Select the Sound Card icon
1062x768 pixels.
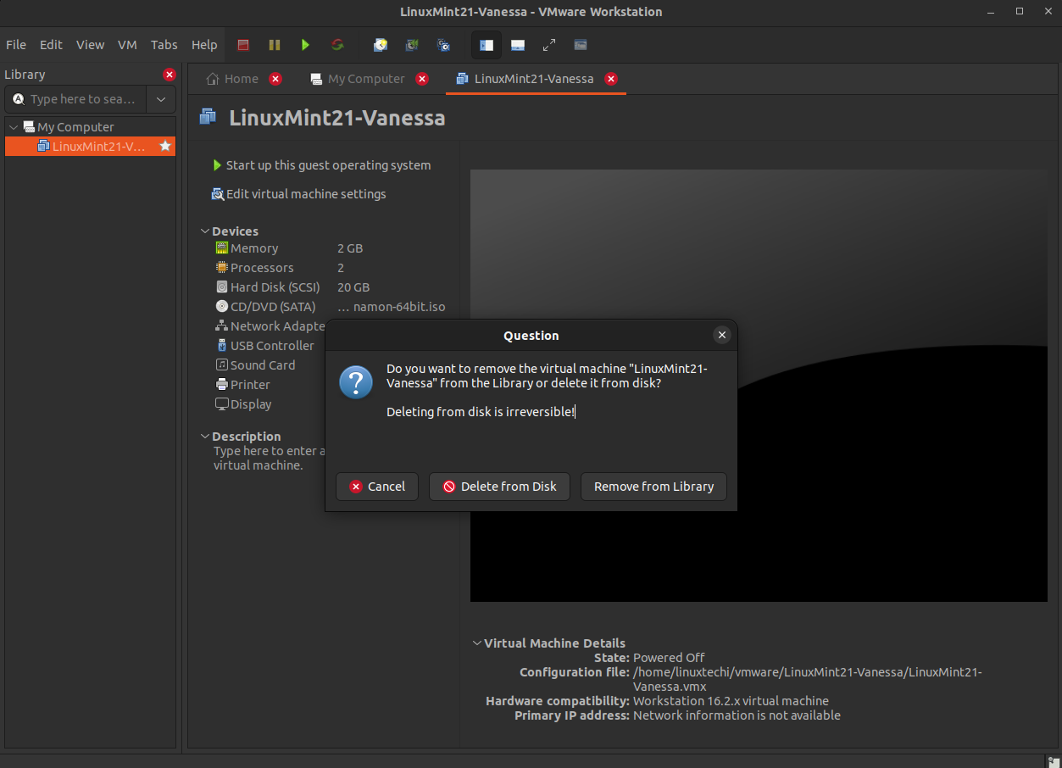(x=222, y=365)
